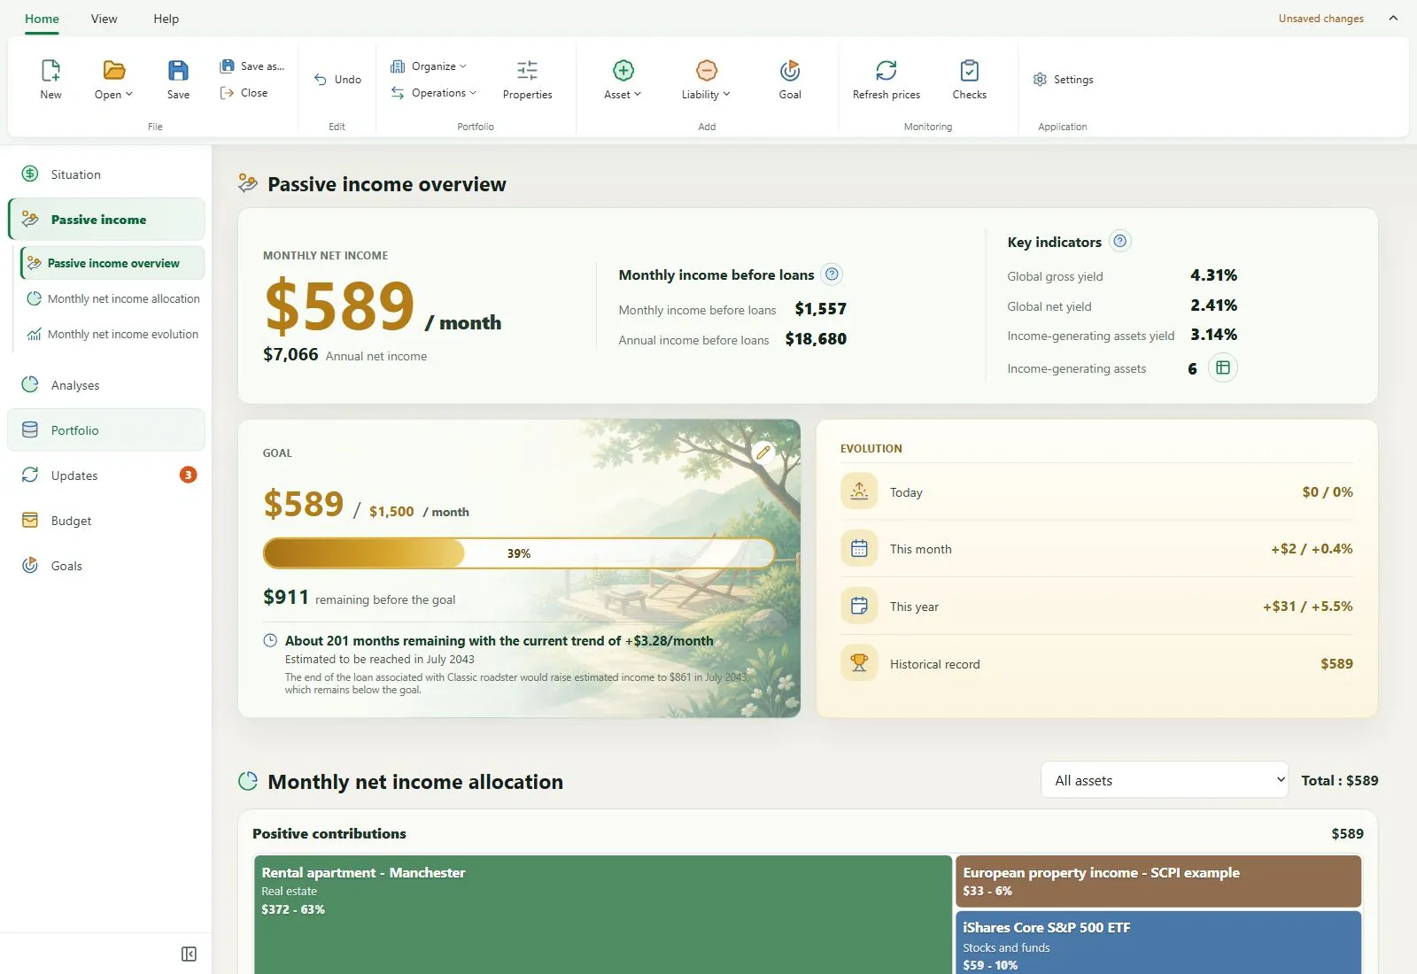Click the Unsaved changes status text

(x=1320, y=19)
